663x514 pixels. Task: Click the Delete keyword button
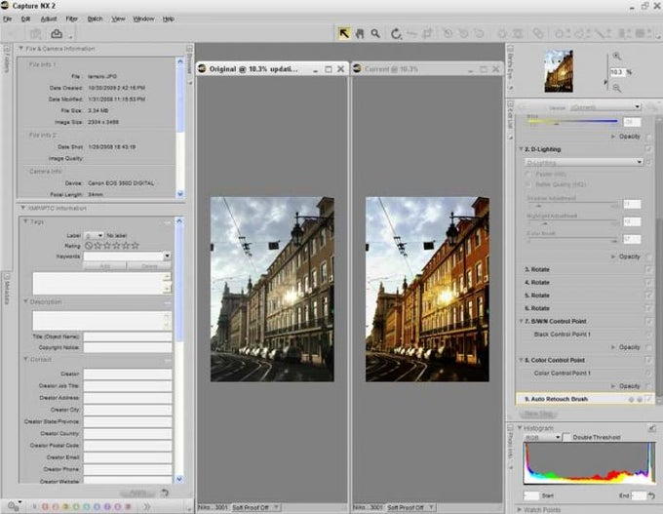coord(149,266)
